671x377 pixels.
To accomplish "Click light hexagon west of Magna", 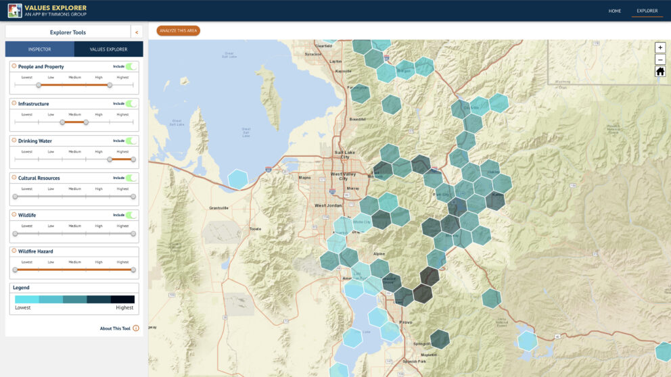I will 237,179.
